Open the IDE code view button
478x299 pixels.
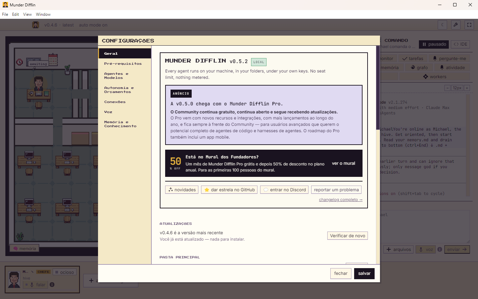click(x=460, y=44)
